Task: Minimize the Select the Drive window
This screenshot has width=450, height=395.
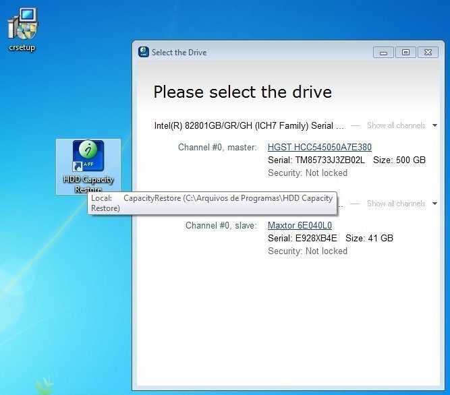Action: pos(383,53)
